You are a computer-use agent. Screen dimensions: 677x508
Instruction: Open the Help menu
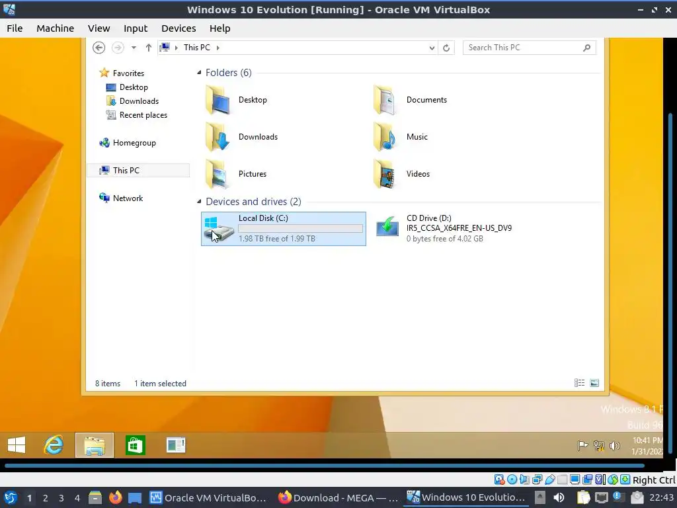point(219,28)
